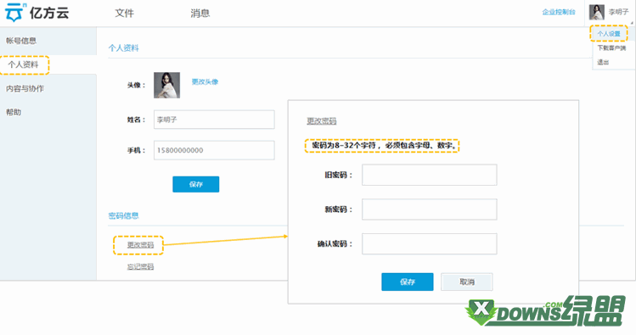Select 下载客户端 from the user dropdown
636x335 pixels.
point(611,47)
